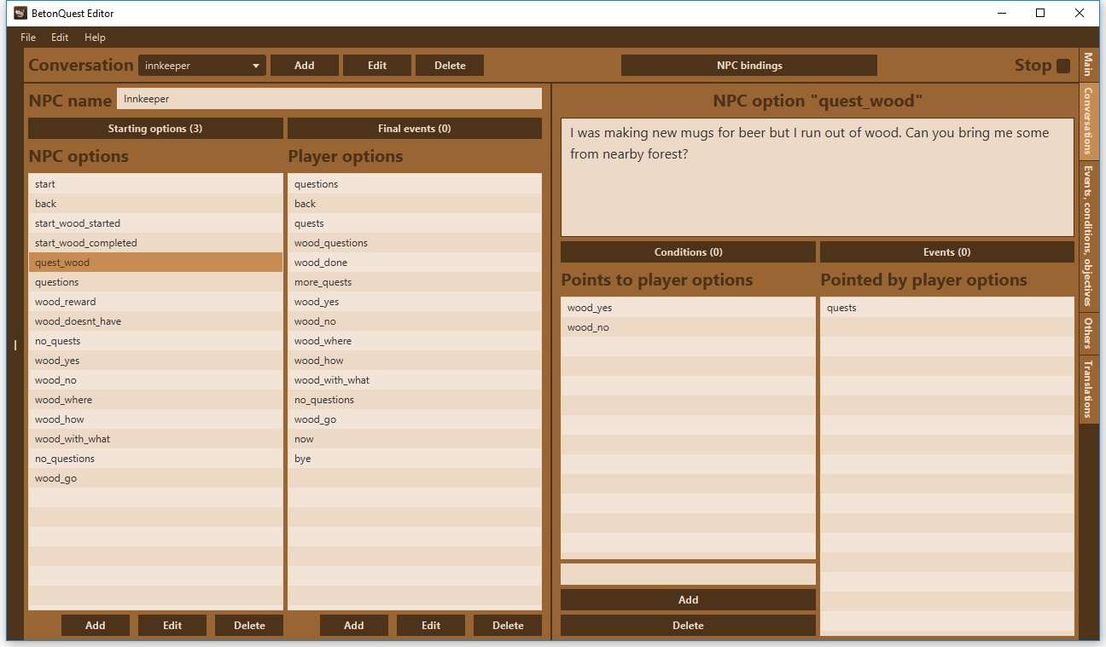Select player option 'wood_with_what'
This screenshot has width=1106, height=647.
point(415,380)
